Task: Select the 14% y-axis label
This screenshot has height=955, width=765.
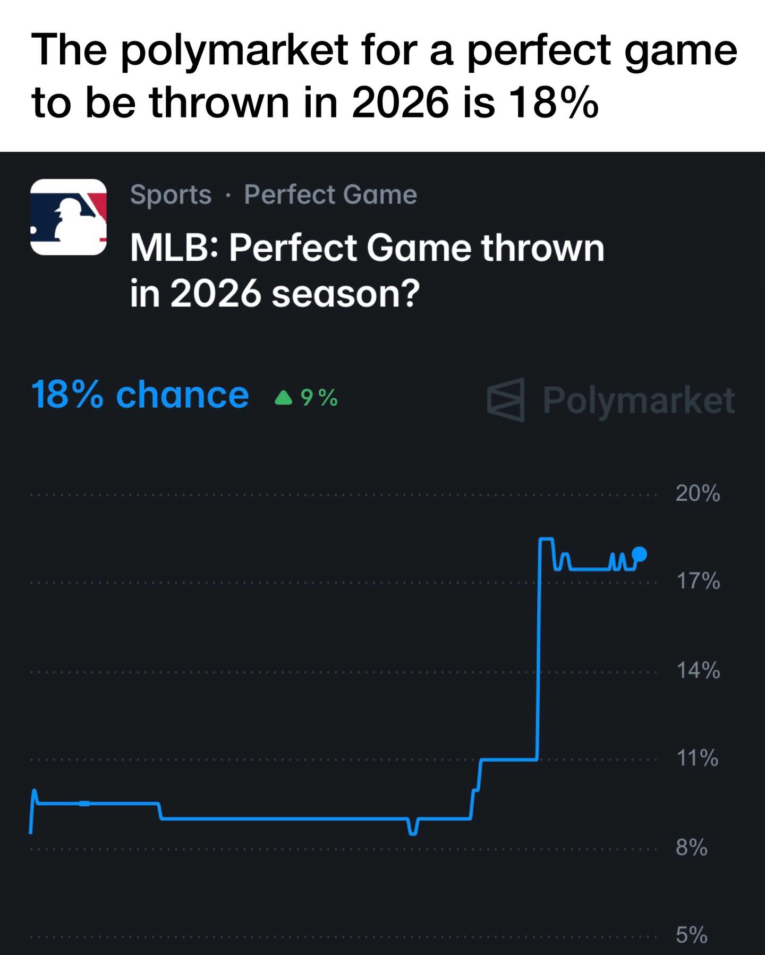Action: 698,671
